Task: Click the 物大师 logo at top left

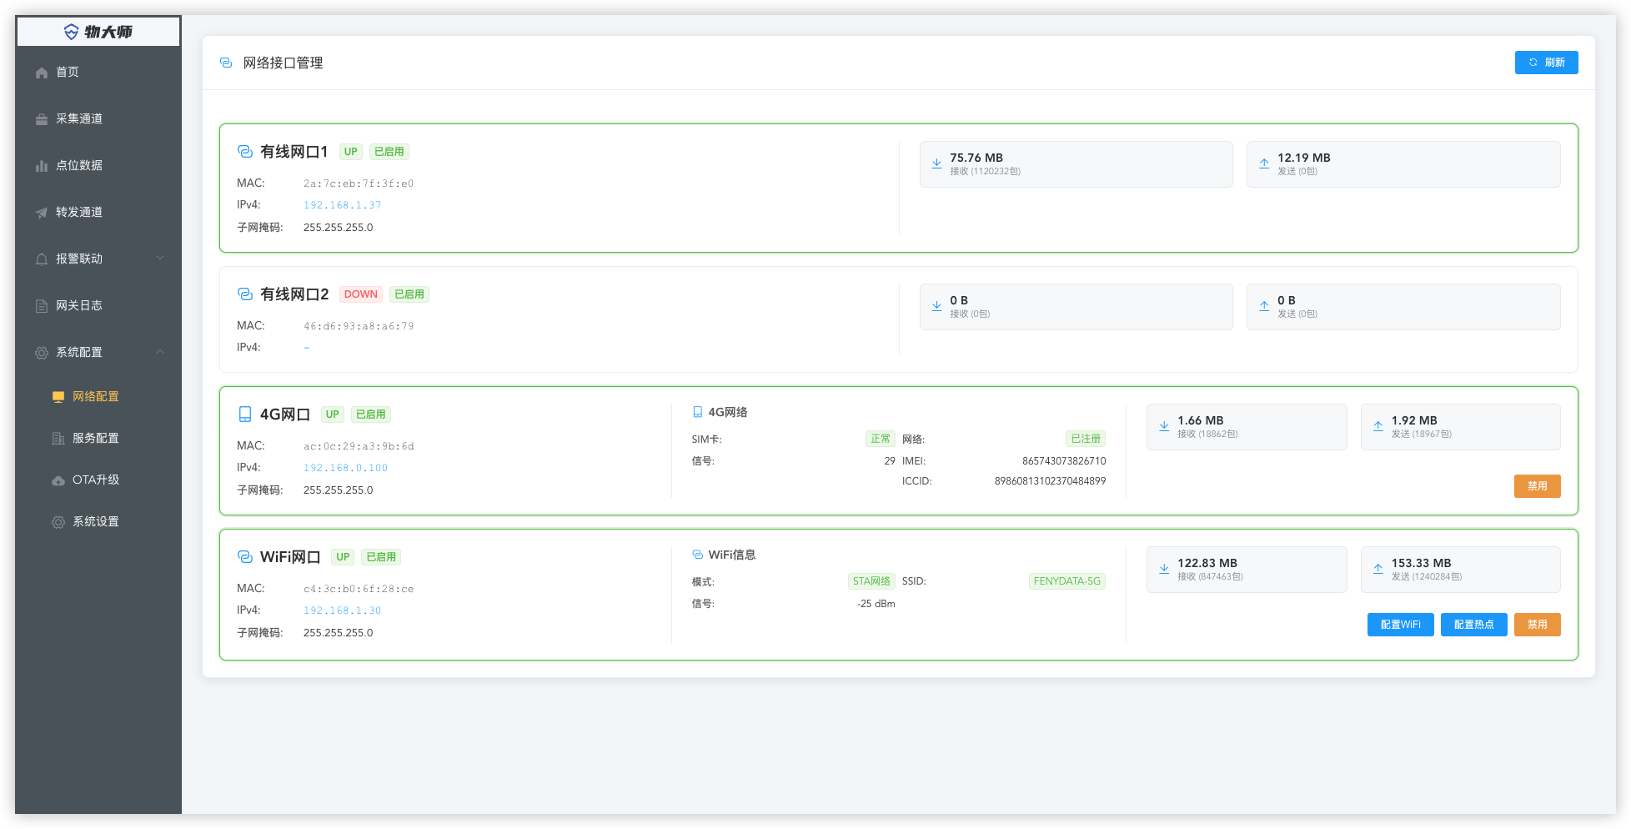Action: pyautogui.click(x=98, y=32)
